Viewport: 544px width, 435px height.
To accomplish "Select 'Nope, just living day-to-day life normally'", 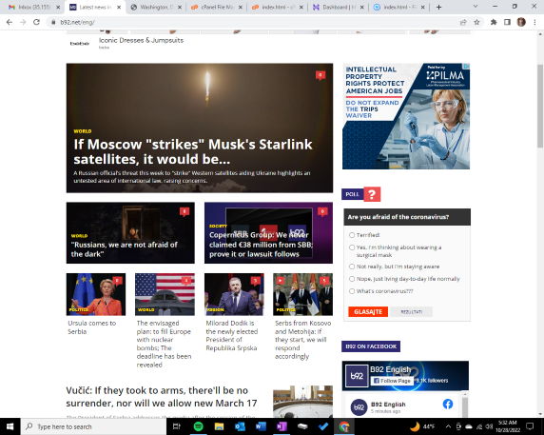I will click(352, 279).
